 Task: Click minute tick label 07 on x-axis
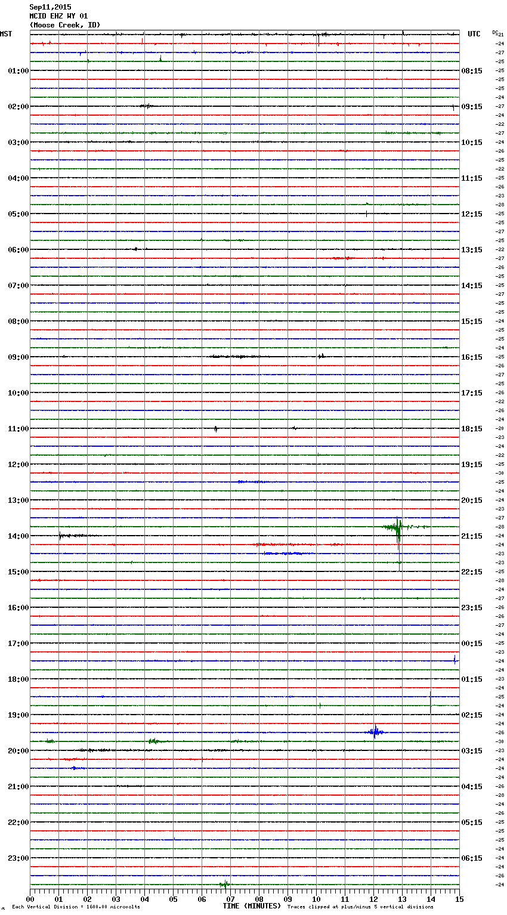coord(230,899)
